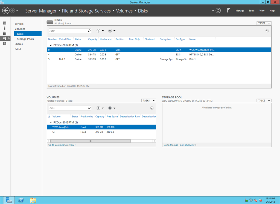Collapse the PCDoc-2012RTM (2) volume group
Screen dimensions: 280x204
coord(51,123)
